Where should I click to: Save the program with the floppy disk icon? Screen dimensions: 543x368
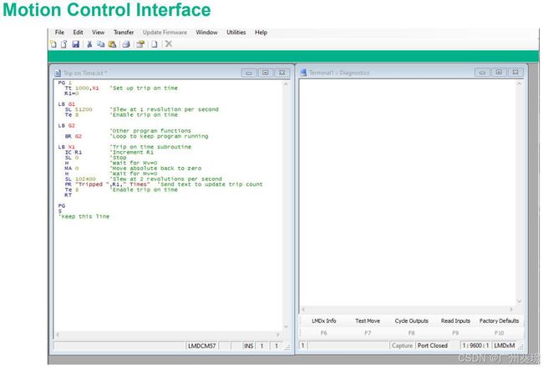coord(75,44)
